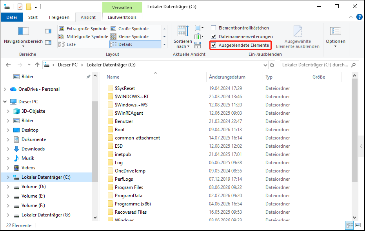The height and width of the screenshot is (231, 365).
Task: Sort by Änderungsdatum column header
Action: click(227, 77)
